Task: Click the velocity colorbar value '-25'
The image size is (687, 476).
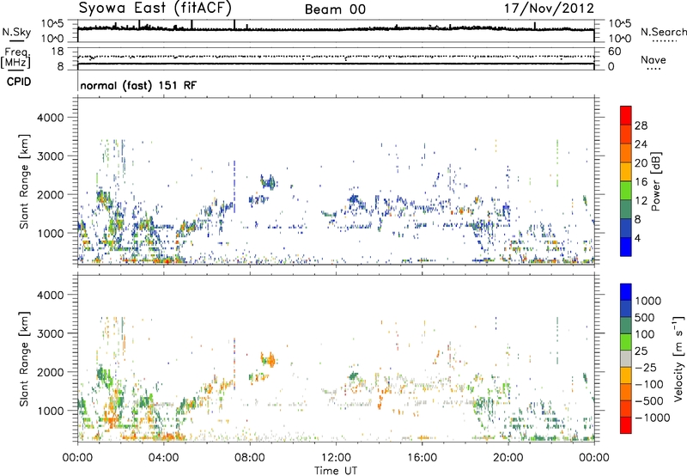Action: pos(646,368)
